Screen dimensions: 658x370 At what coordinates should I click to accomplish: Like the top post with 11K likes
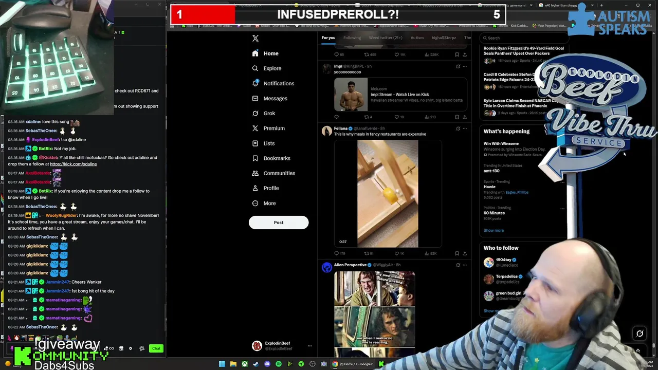[x=399, y=54]
